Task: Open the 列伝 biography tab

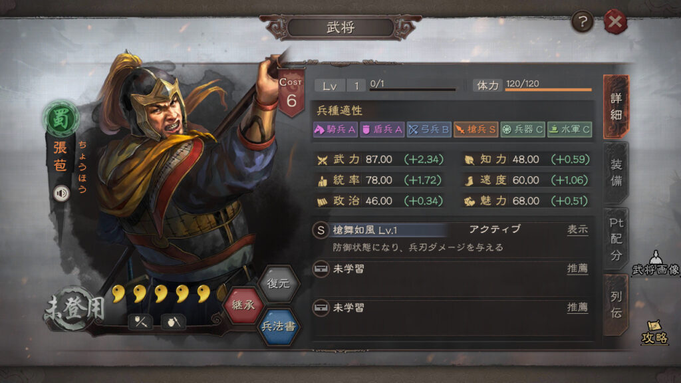Action: (616, 305)
